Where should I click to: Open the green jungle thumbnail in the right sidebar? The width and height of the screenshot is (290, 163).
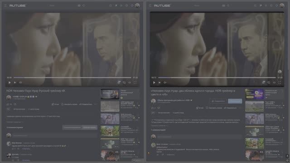255,143
